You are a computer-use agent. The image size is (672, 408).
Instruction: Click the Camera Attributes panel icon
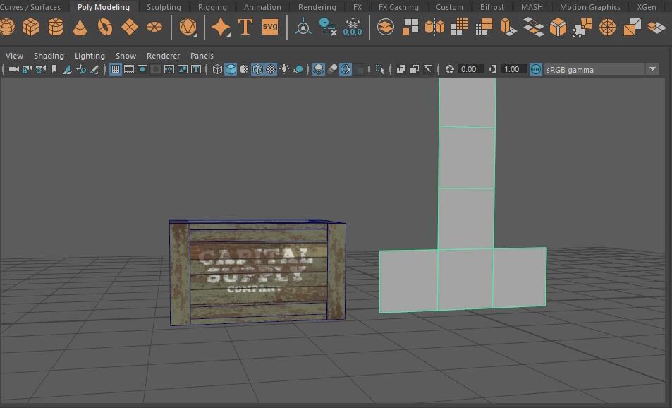[x=40, y=69]
